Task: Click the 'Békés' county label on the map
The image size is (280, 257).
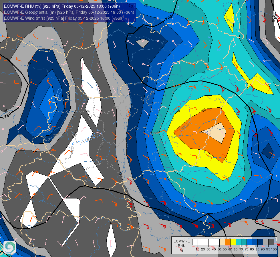Action: coord(186,126)
